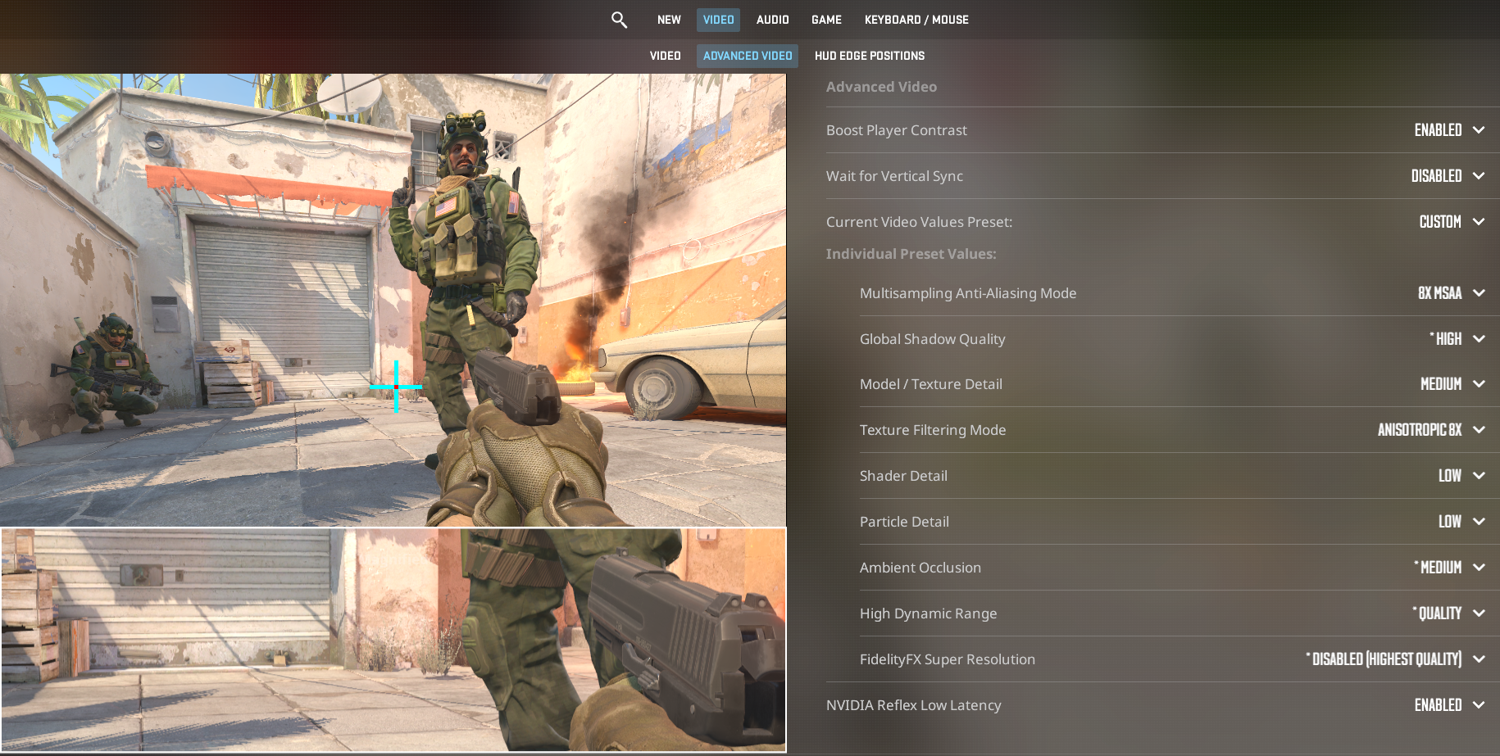Click the 'Wait for Vertical Sync' label
Image resolution: width=1500 pixels, height=756 pixels.
(894, 176)
